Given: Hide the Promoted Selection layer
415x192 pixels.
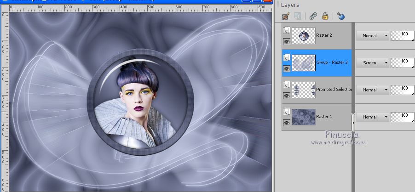Looking at the screenshot, I should pos(286,96).
